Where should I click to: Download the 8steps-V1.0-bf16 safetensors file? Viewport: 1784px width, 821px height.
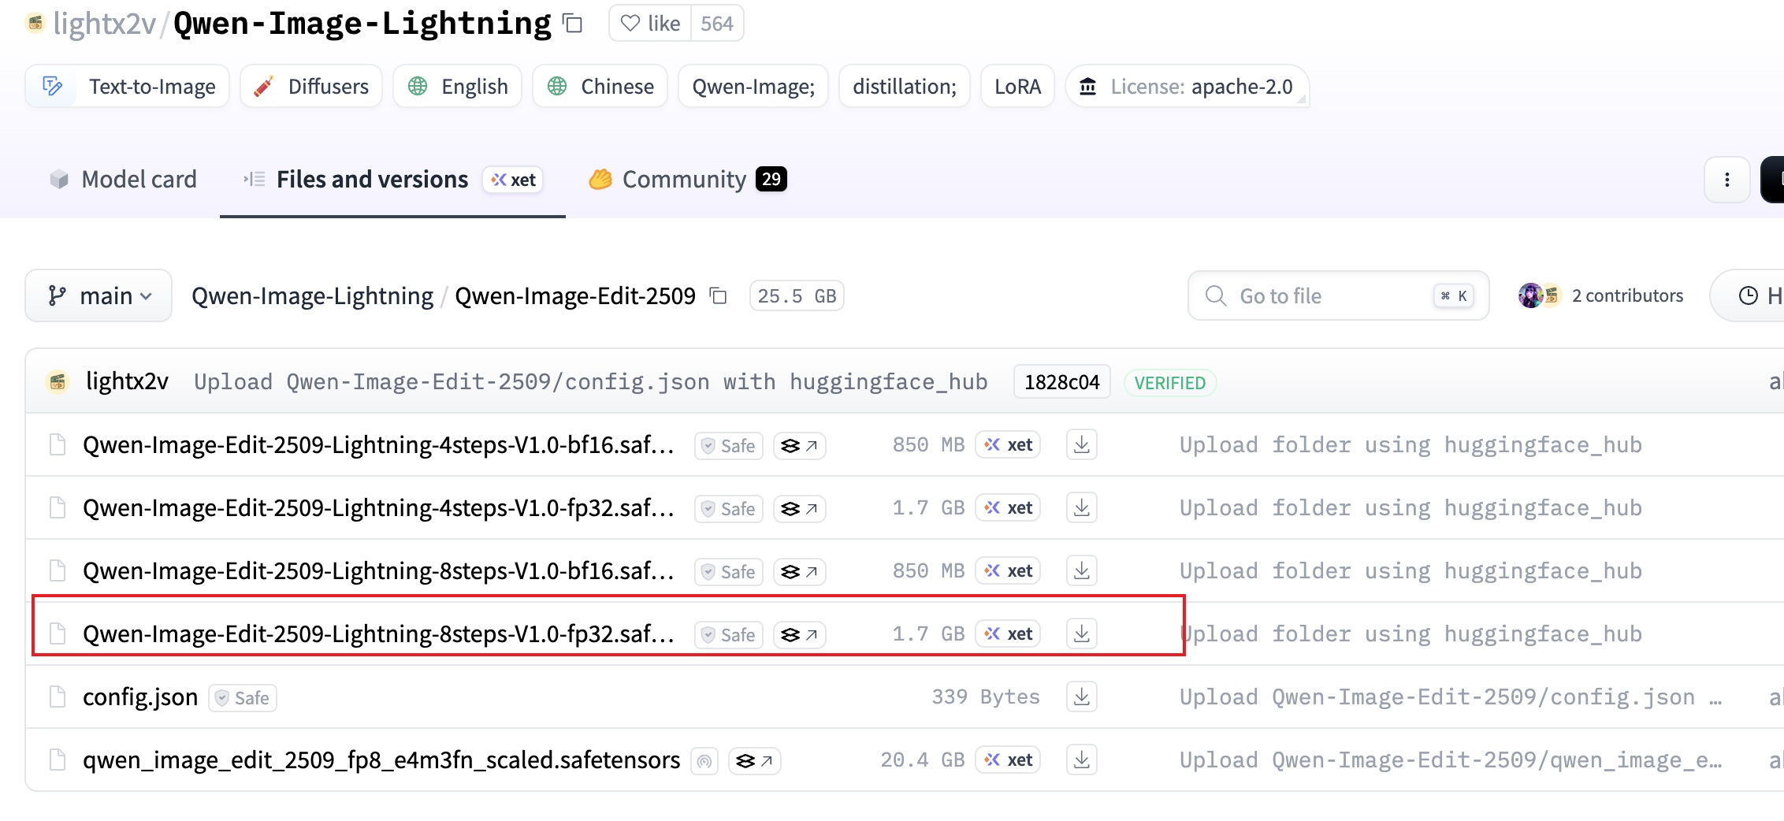(1082, 570)
